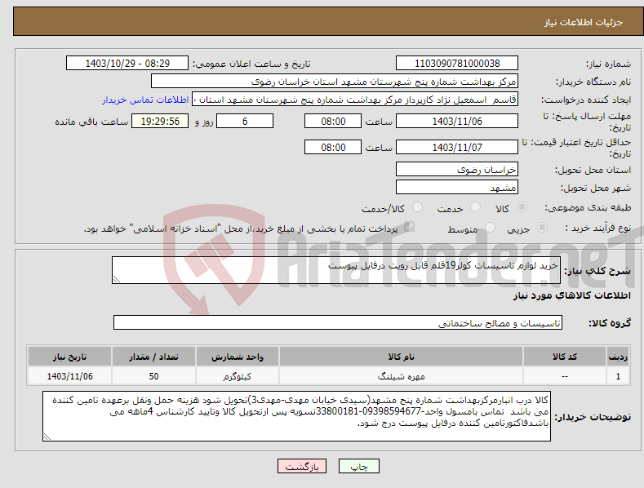Click the delivery province خراسان رضوی field

457,169
